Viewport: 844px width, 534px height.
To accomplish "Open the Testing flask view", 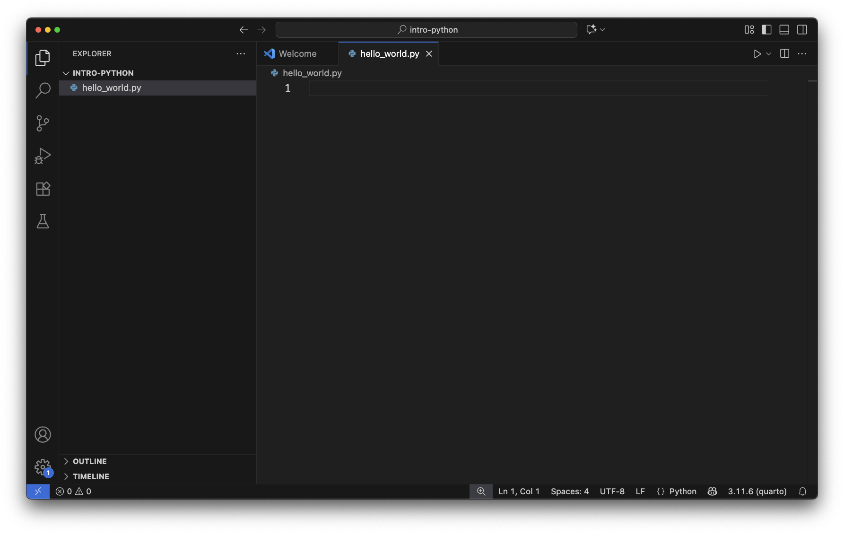I will [43, 221].
